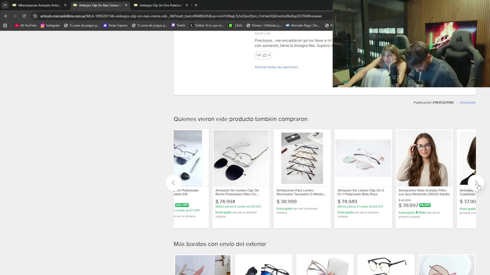This screenshot has width=490, height=275.
Task: Click the '25% OFF' discount badge
Action: [x=182, y=205]
